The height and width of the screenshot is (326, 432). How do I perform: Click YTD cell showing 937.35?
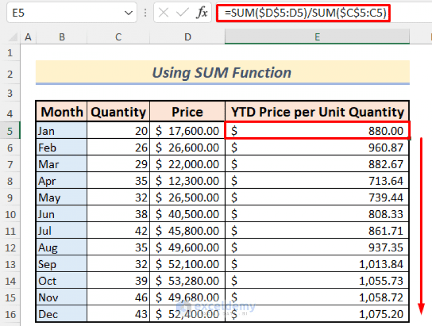tap(317, 247)
